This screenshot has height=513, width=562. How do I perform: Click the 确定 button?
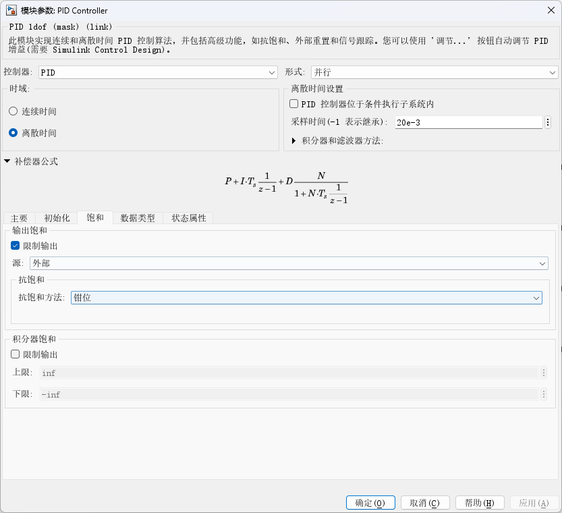pos(370,503)
